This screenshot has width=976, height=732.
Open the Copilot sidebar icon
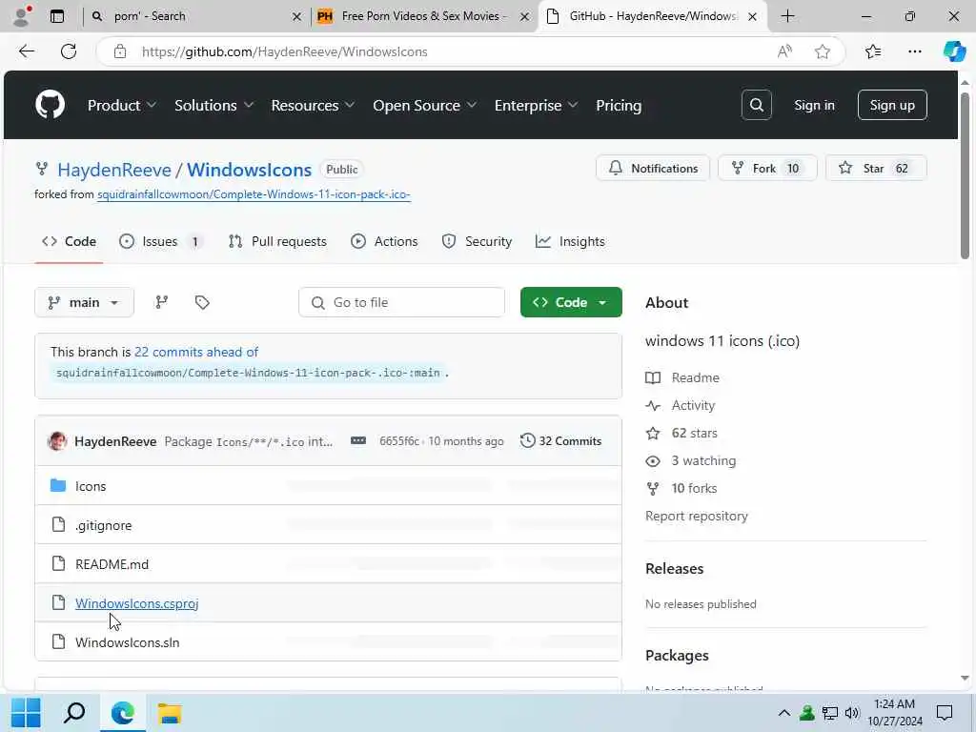[954, 51]
